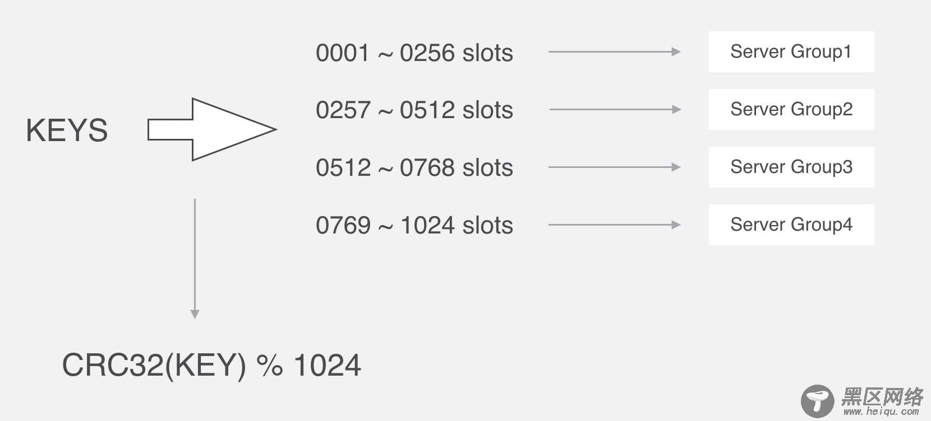The width and height of the screenshot is (931, 421).
Task: Choose the Server Group3 box
Action: coord(791,167)
